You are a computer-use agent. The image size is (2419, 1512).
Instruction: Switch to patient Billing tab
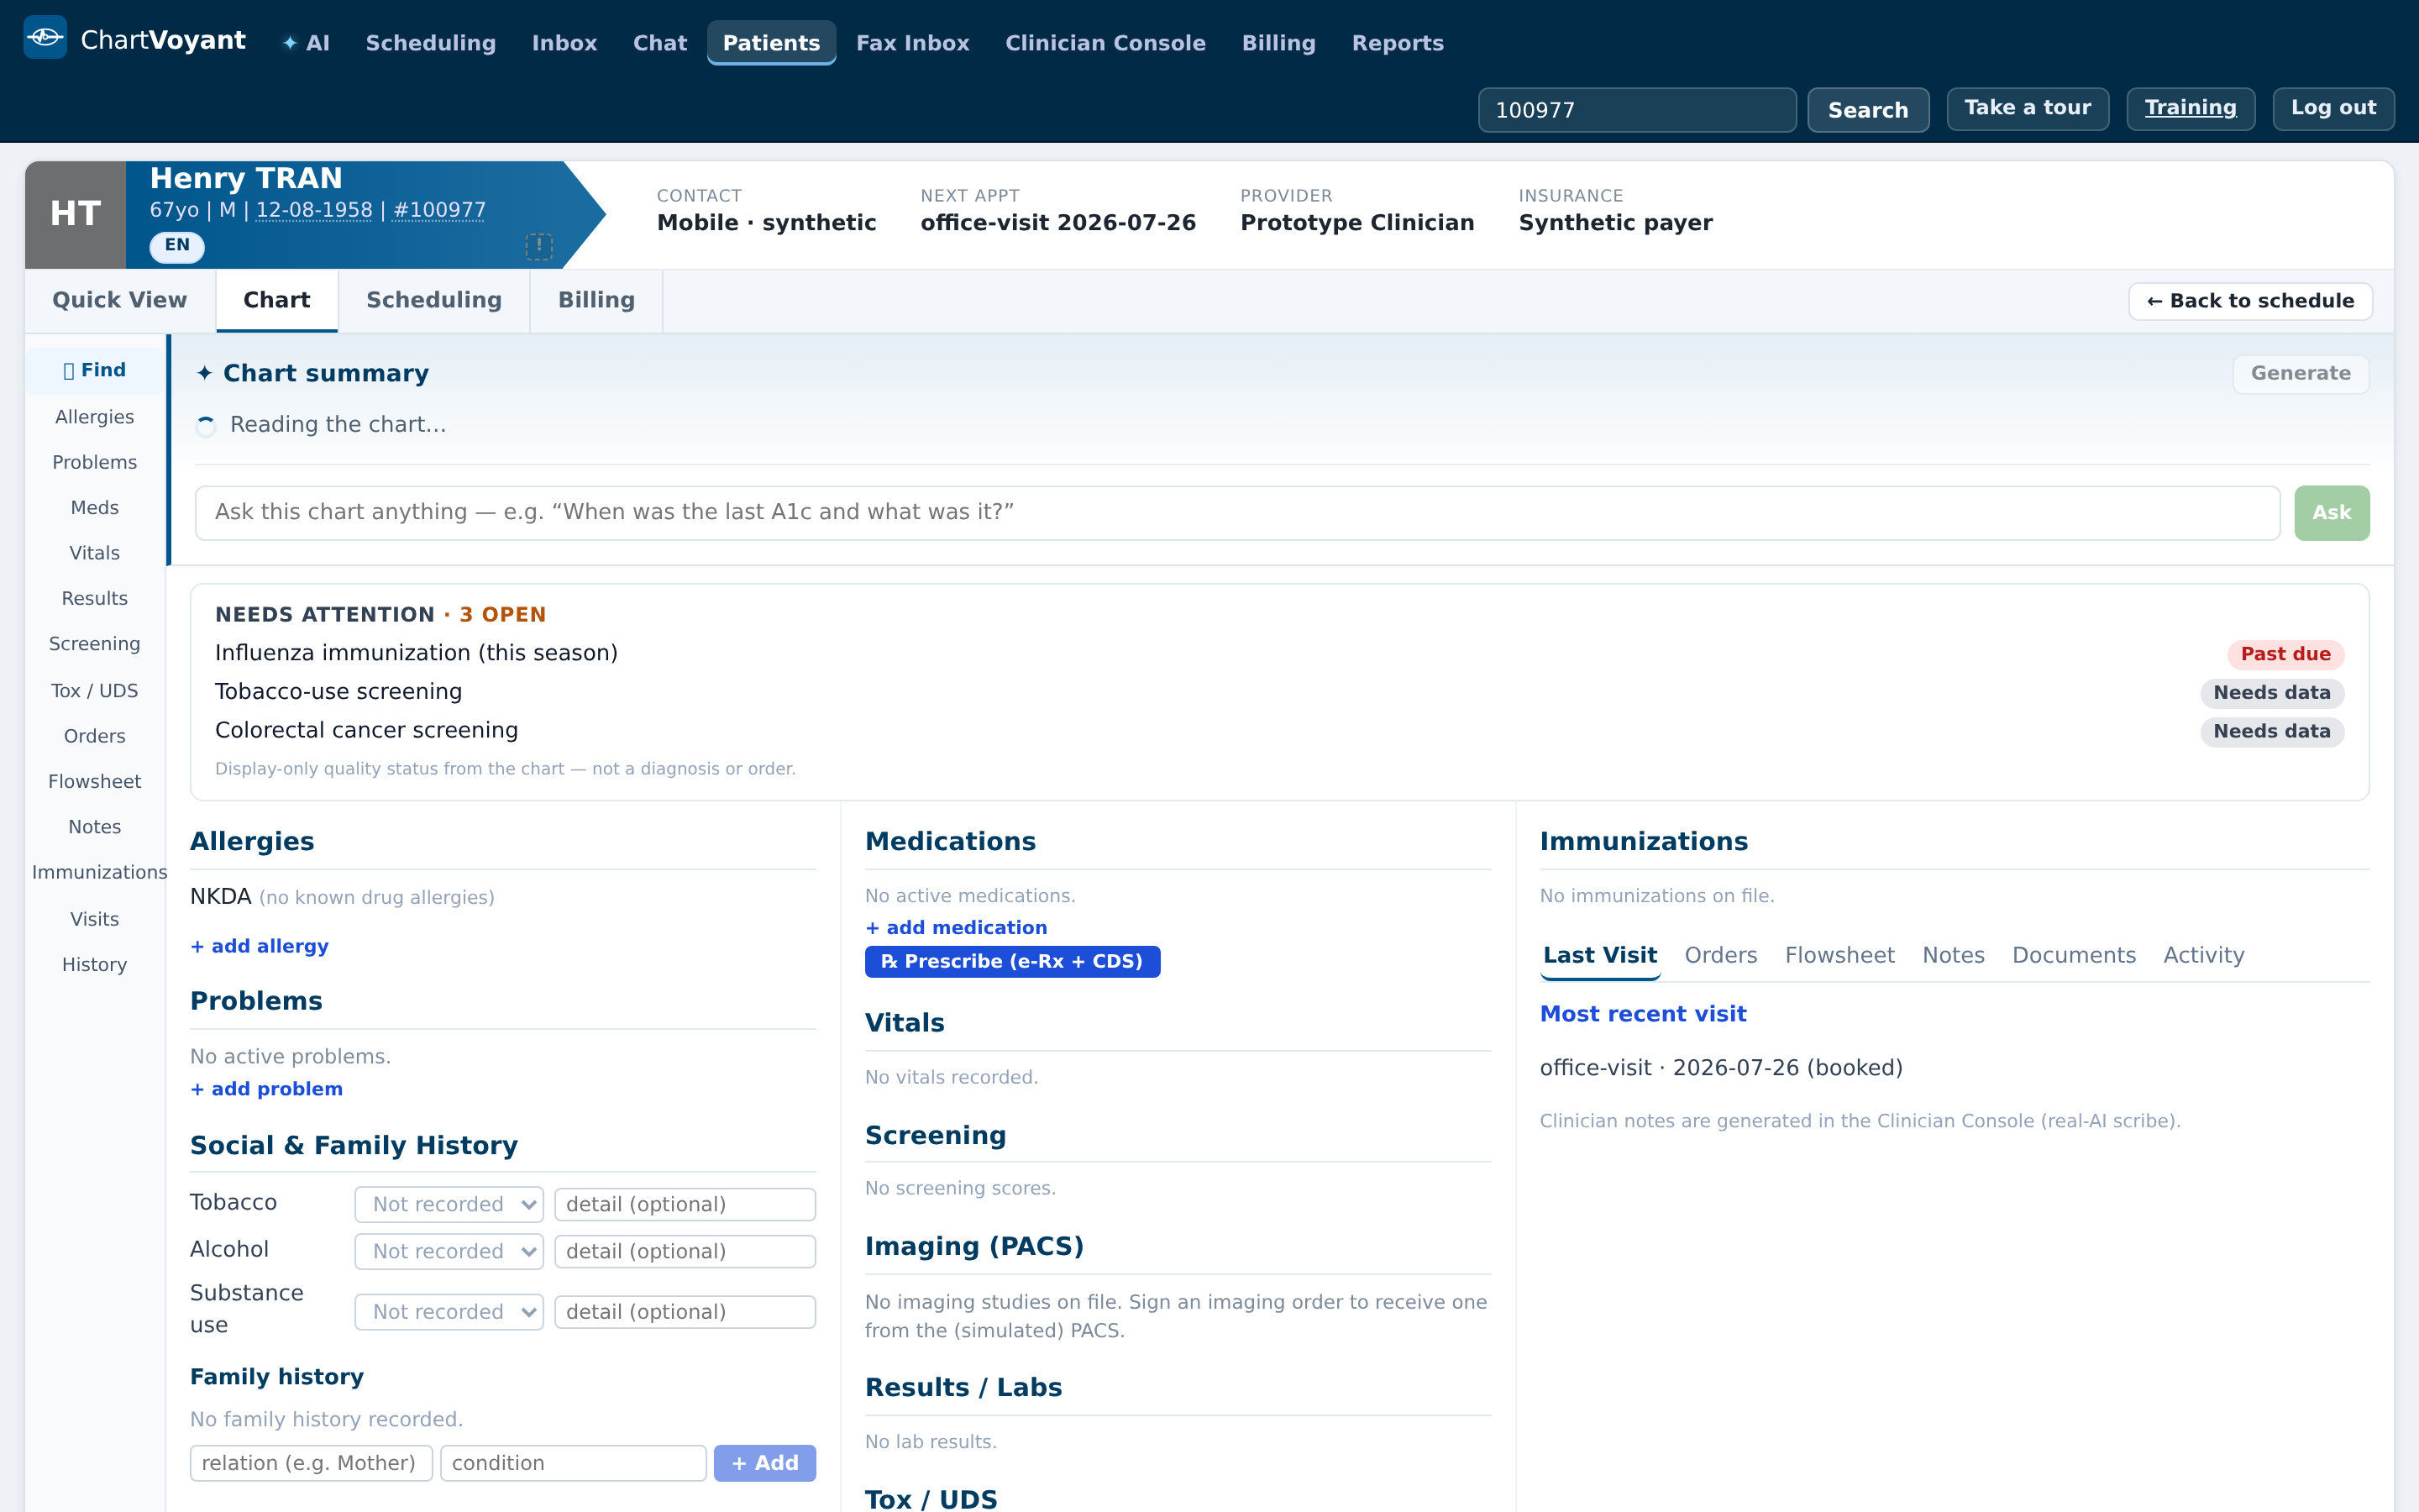pos(596,300)
